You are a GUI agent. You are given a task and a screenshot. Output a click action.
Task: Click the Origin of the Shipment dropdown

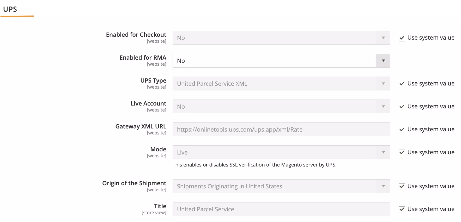click(274, 186)
